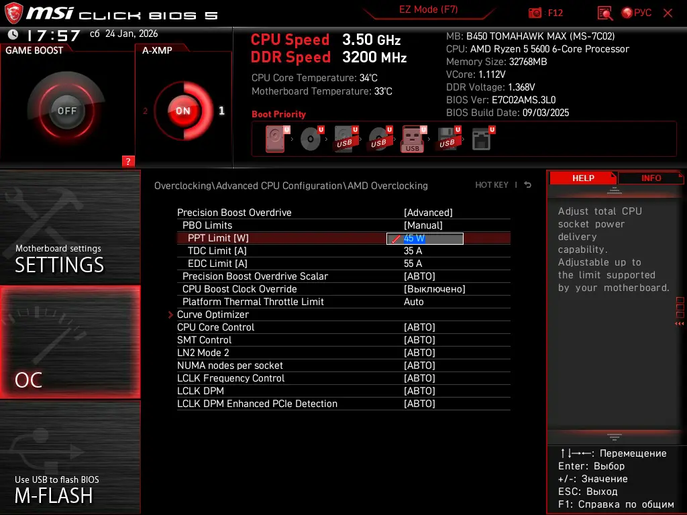Click the PPT Limit [W] input field

point(425,238)
